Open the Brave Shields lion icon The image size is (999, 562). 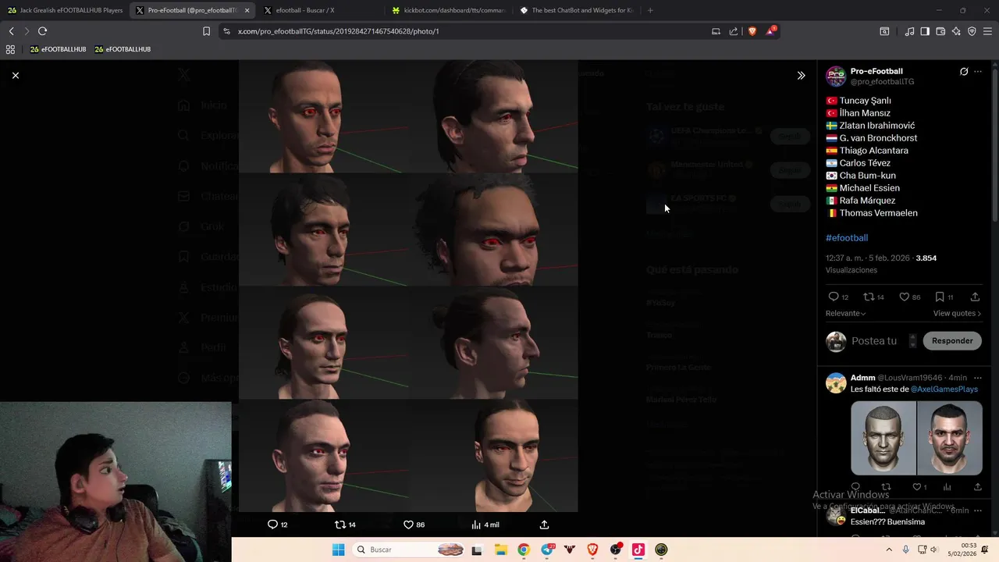tap(752, 31)
